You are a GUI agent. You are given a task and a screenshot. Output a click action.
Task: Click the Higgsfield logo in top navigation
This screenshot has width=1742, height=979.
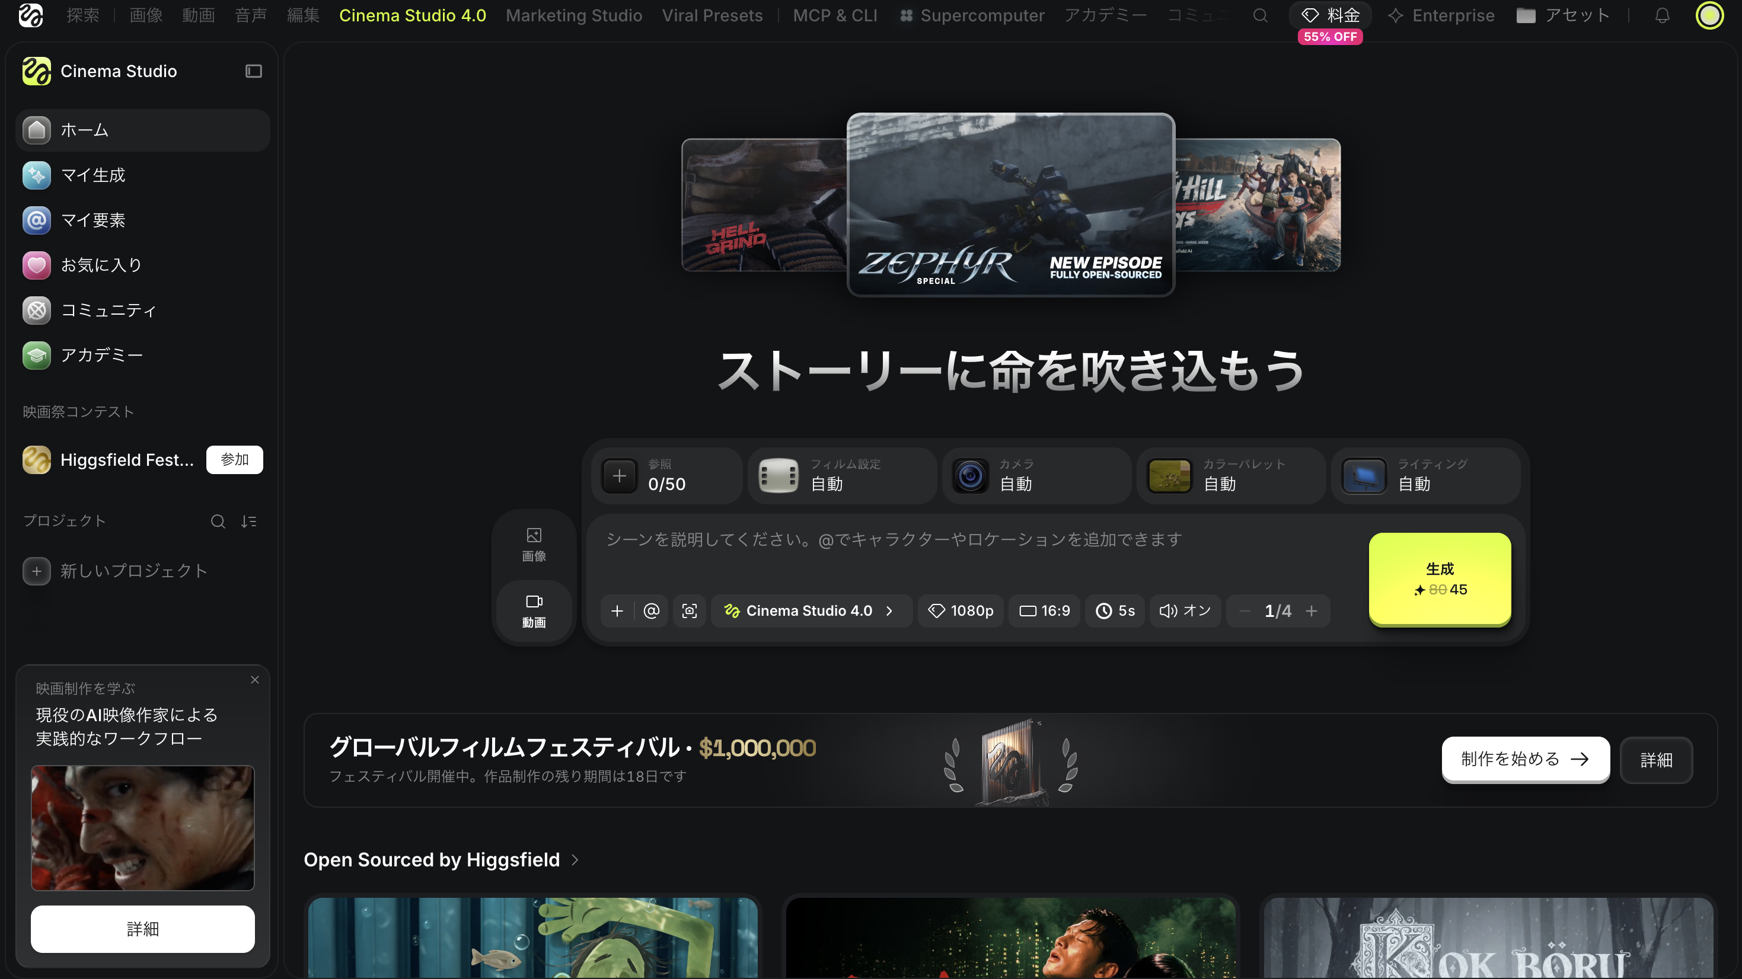(30, 15)
